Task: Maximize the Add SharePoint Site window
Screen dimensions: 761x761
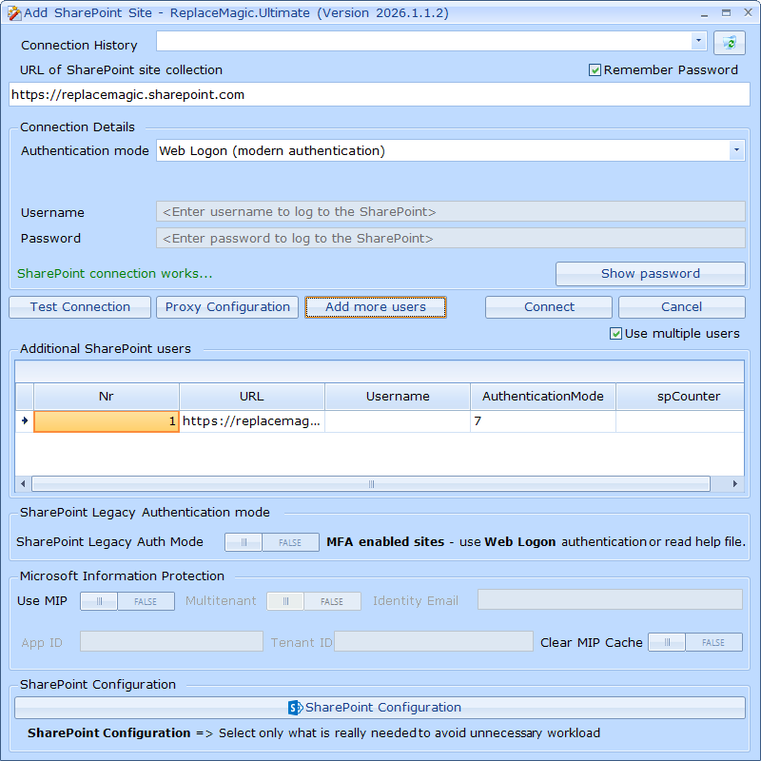Action: tap(726, 13)
